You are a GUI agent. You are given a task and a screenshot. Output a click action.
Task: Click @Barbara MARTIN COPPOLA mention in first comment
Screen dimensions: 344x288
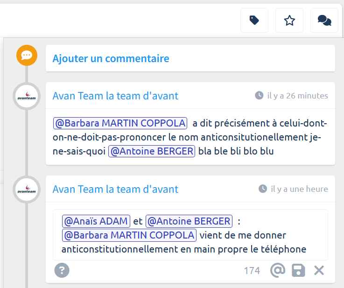point(120,123)
